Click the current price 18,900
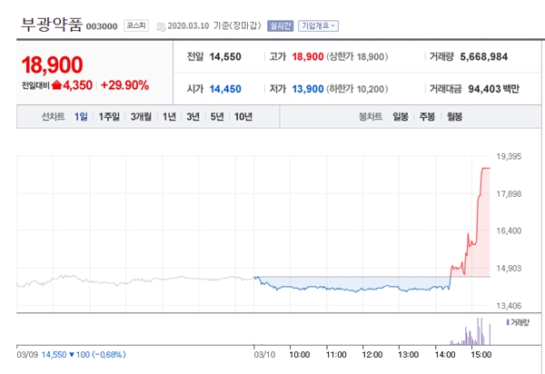The height and width of the screenshot is (374, 545). [52, 65]
